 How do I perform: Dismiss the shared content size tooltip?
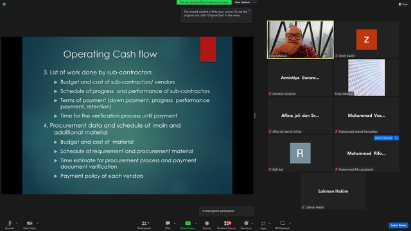click(x=249, y=10)
